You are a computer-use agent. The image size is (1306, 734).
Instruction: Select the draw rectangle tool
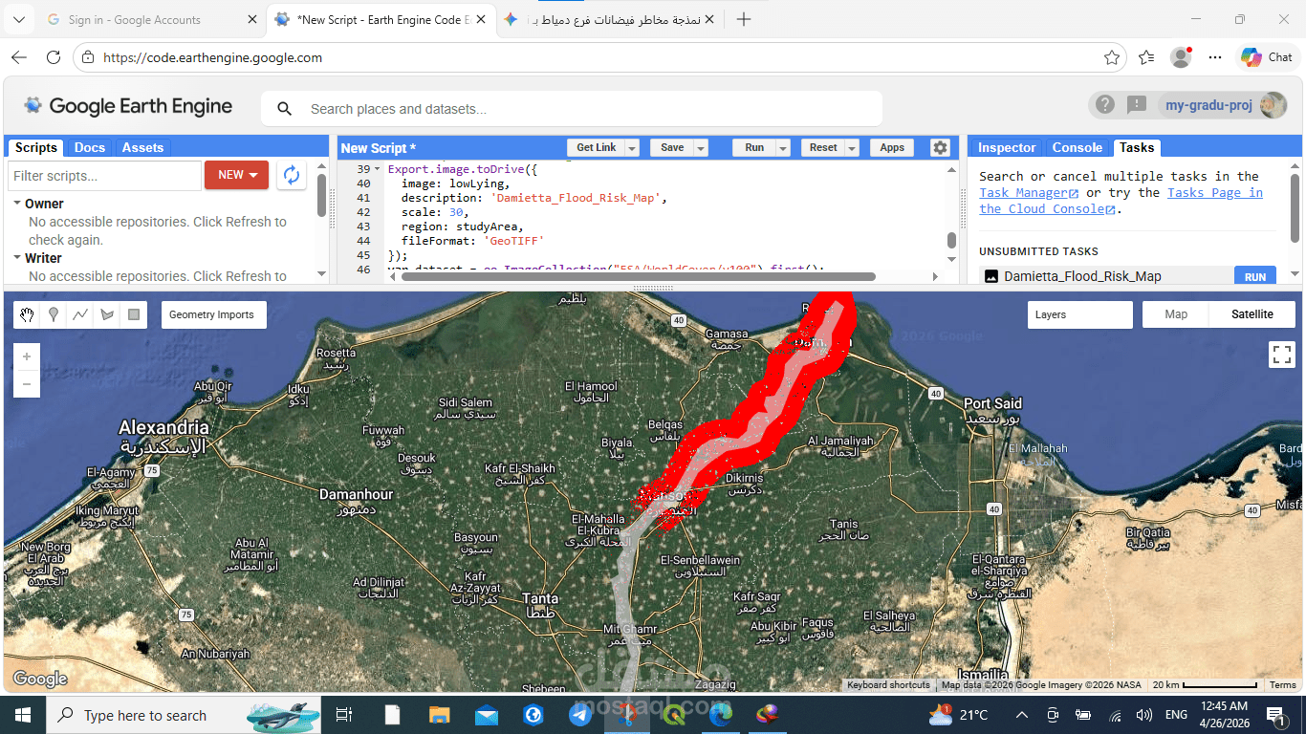tap(134, 314)
